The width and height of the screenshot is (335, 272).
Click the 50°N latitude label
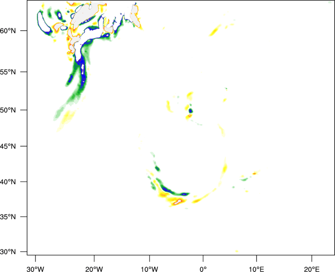point(8,110)
